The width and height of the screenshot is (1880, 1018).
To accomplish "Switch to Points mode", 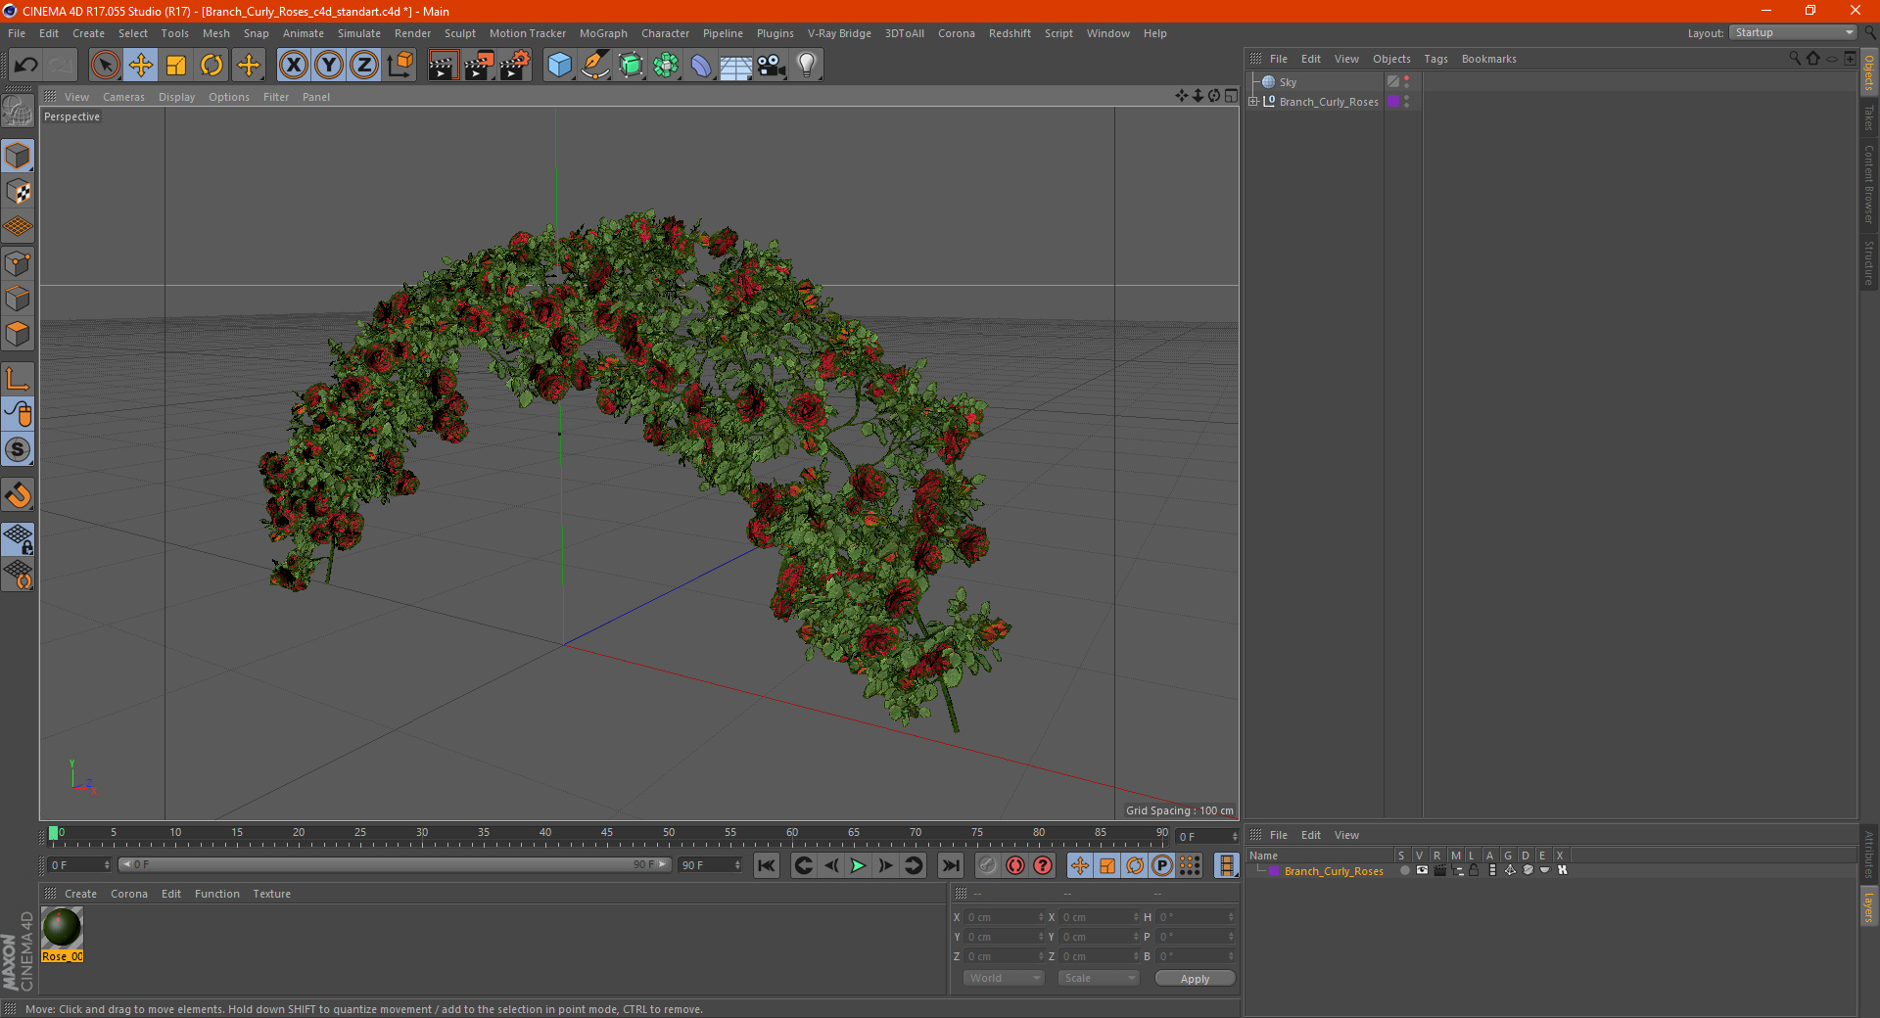I will click(18, 263).
